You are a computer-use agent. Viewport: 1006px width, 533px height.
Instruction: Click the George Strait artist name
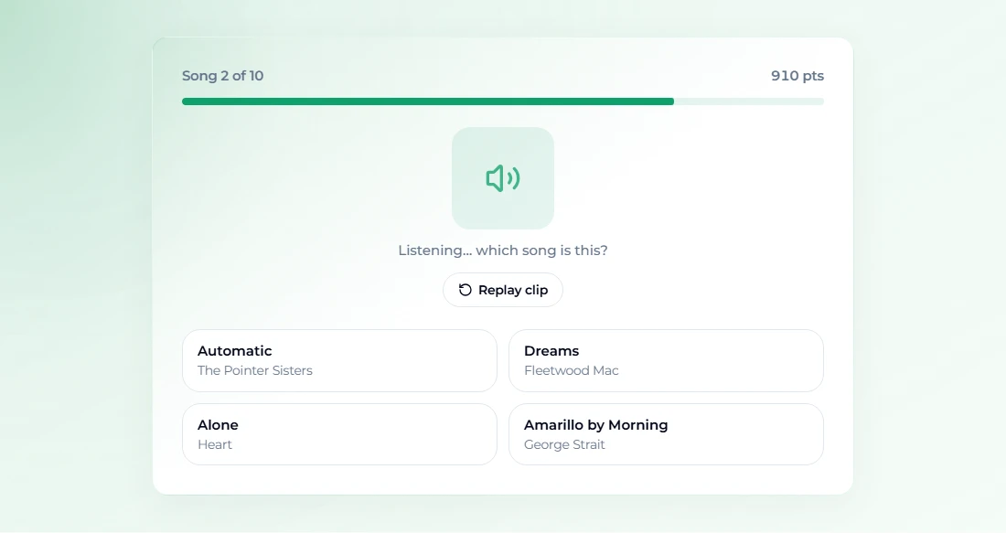pos(564,444)
